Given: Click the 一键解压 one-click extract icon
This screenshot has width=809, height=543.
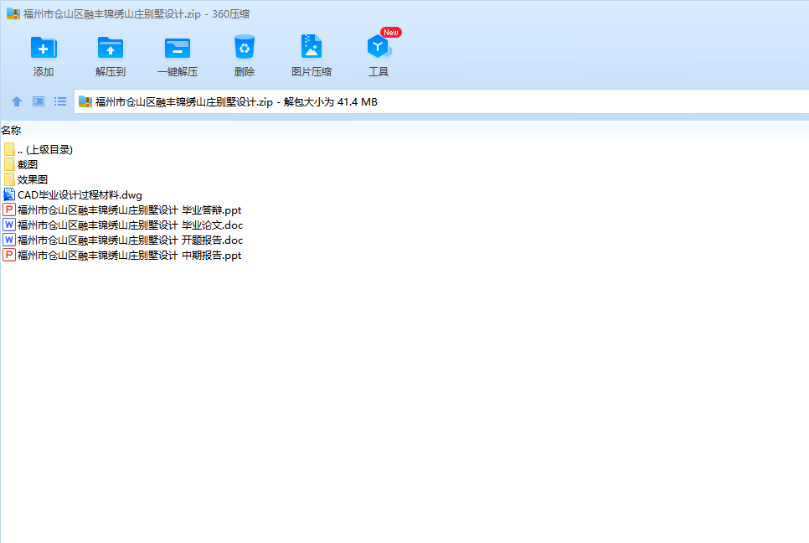Looking at the screenshot, I should pos(178,48).
